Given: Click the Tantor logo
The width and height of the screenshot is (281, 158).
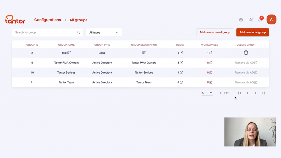Looking at the screenshot, I should point(15,20).
